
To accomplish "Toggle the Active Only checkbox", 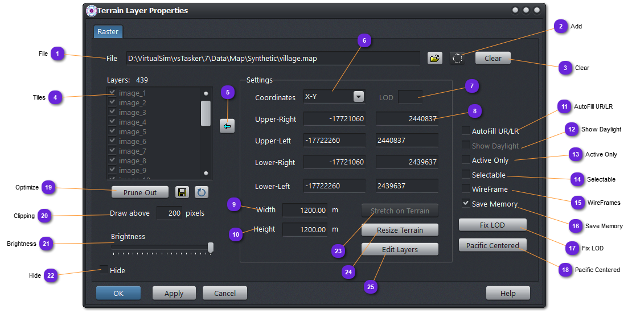I will (466, 160).
